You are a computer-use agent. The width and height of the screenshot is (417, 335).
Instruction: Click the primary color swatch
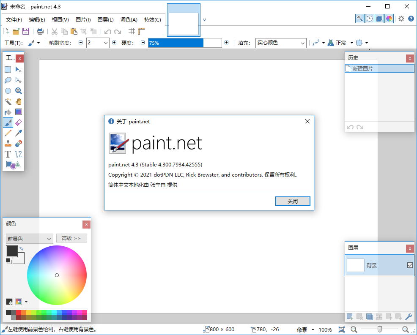pyautogui.click(x=12, y=251)
